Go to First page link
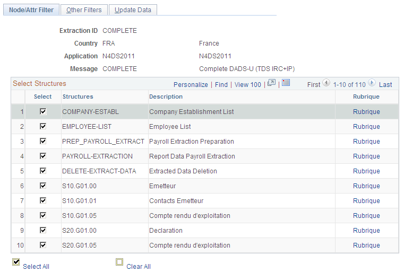This screenshot has height=272, width=404. (x=314, y=85)
